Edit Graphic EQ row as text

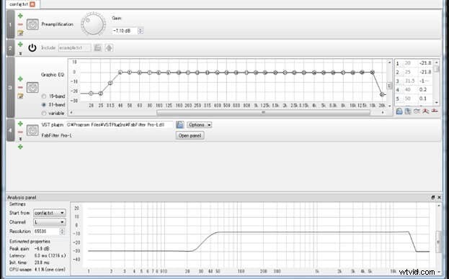tap(20, 96)
